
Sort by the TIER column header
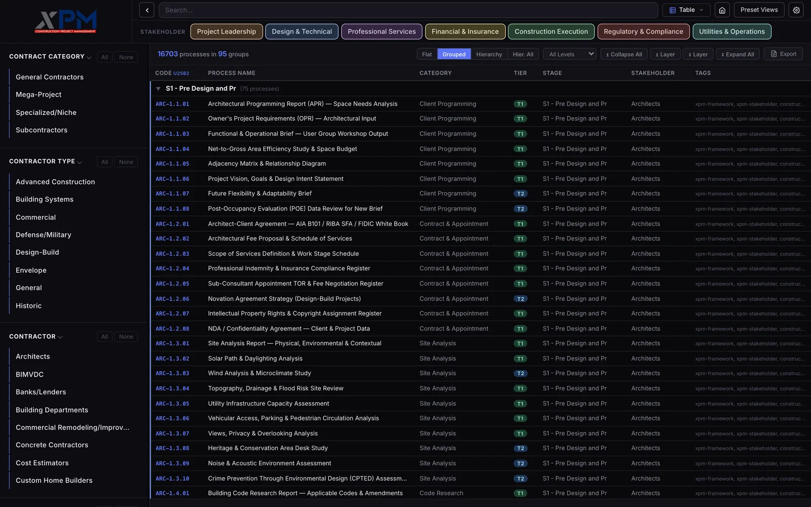520,73
